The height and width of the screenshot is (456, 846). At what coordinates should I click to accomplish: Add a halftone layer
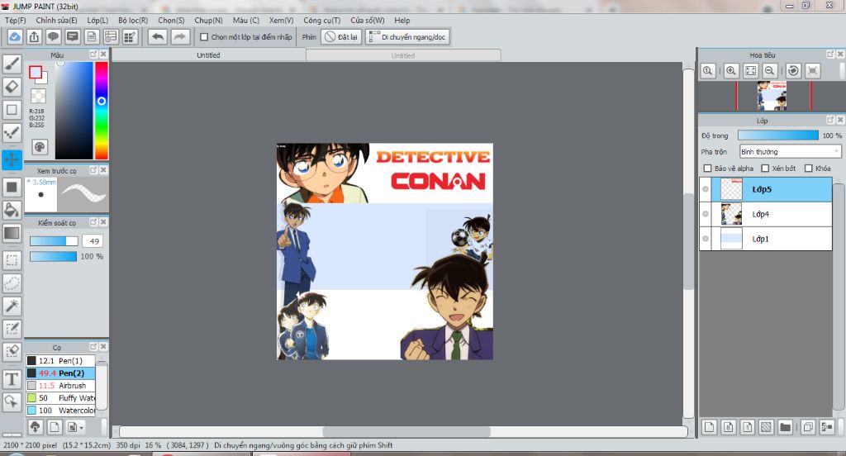(x=766, y=427)
